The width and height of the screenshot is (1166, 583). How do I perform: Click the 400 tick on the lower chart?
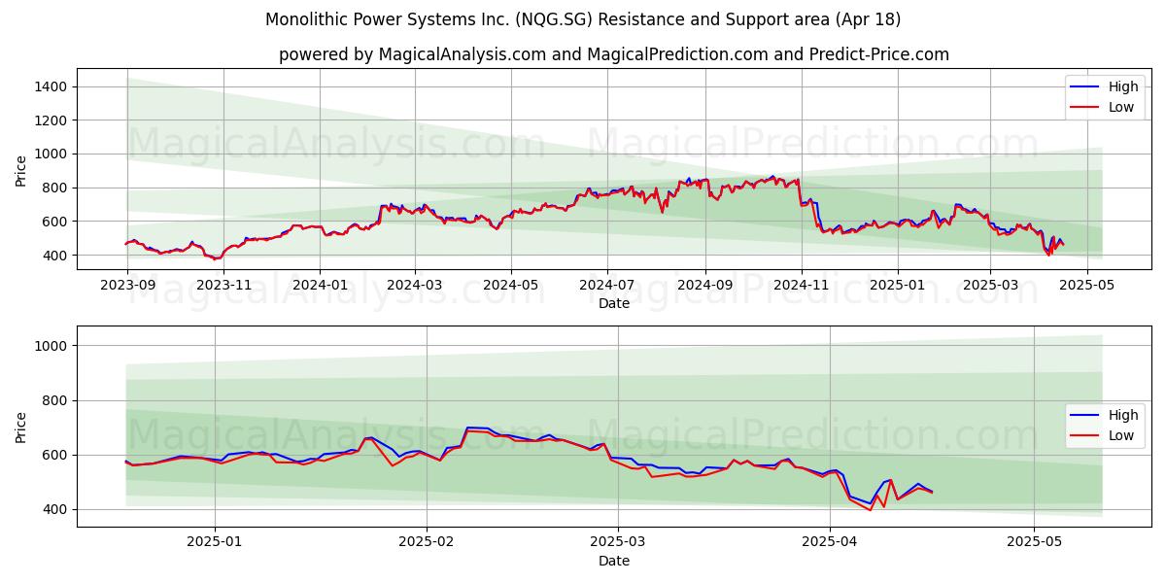tap(53, 509)
